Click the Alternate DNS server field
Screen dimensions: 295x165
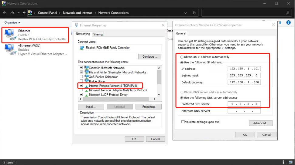(x=244, y=111)
